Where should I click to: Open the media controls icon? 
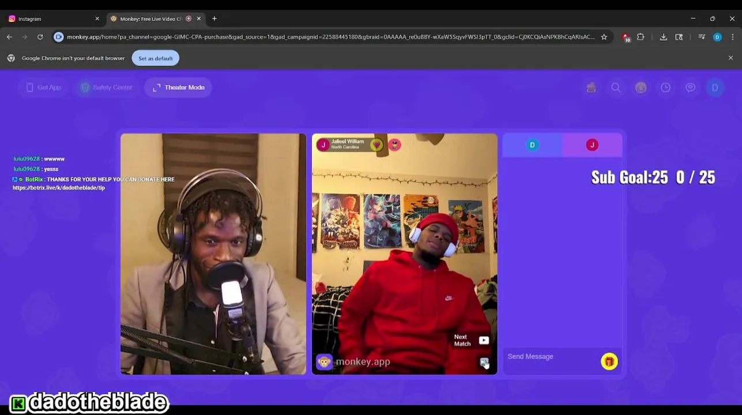pos(702,37)
